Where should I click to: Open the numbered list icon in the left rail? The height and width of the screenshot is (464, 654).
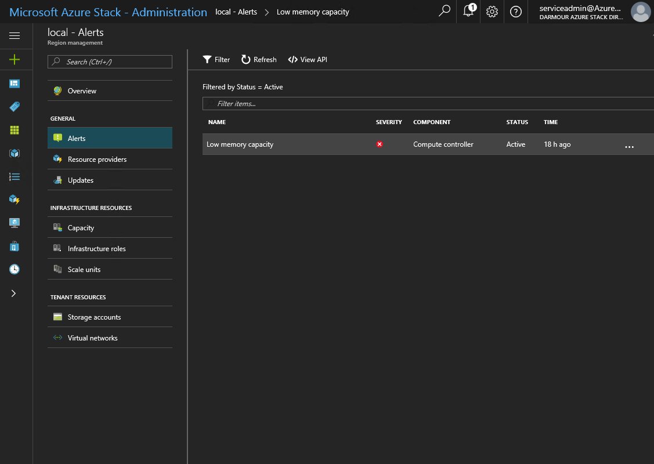pos(15,177)
